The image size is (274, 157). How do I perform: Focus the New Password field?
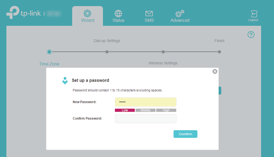(x=145, y=102)
